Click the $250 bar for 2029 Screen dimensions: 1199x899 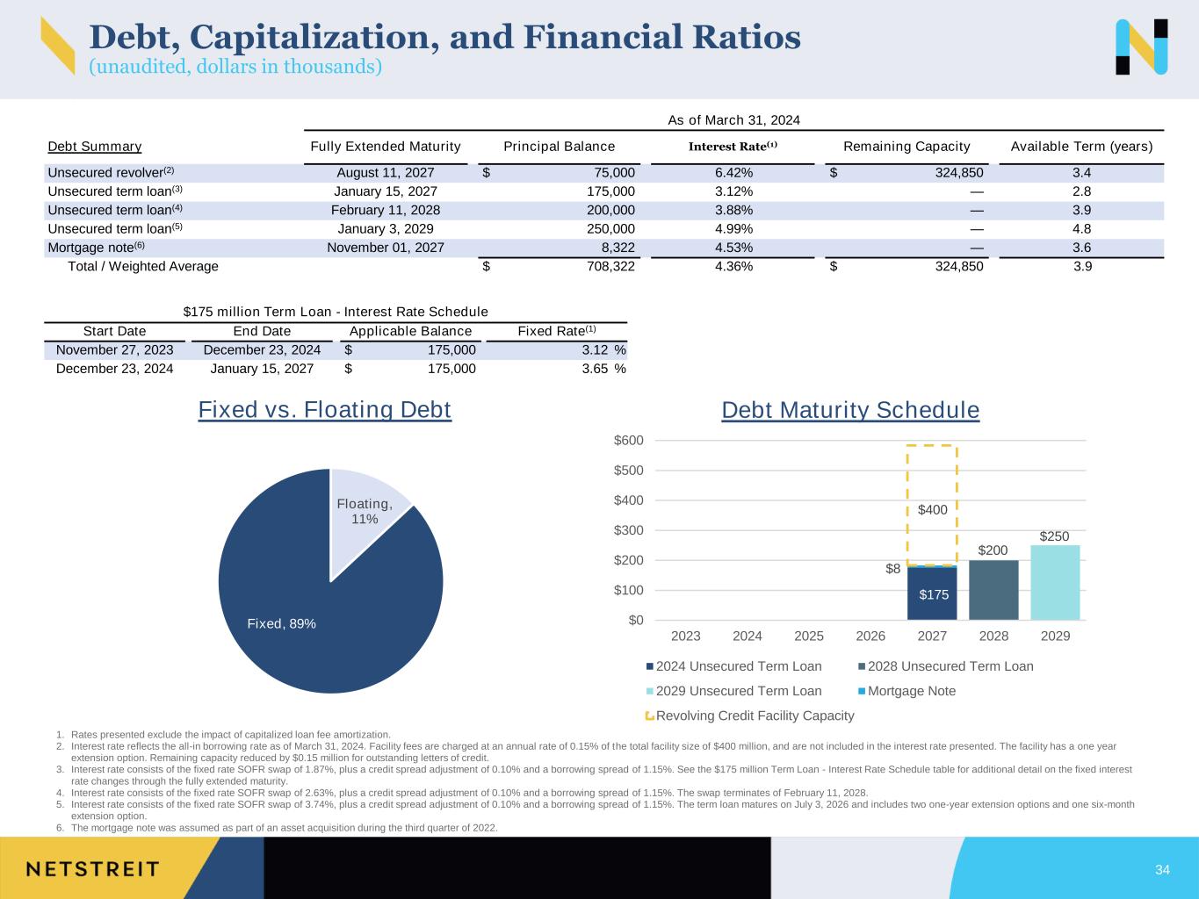point(1055,582)
